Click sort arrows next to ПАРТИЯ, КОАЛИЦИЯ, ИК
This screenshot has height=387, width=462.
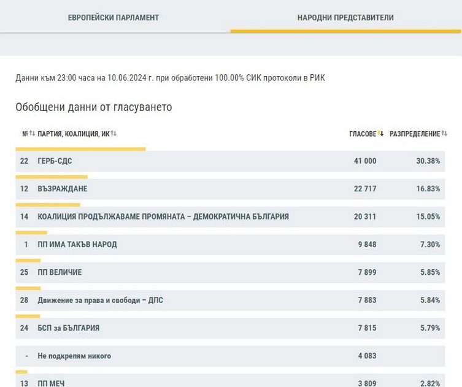click(114, 134)
